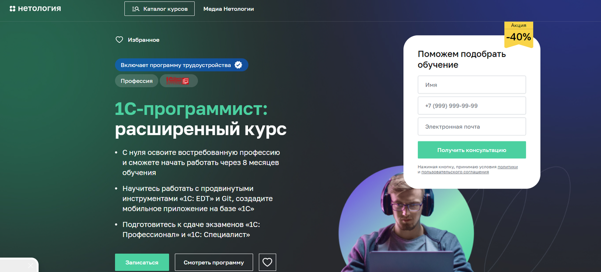The image size is (601, 272).
Task: Close the popup widget in the bottom-left corner
Action: click(31, 265)
